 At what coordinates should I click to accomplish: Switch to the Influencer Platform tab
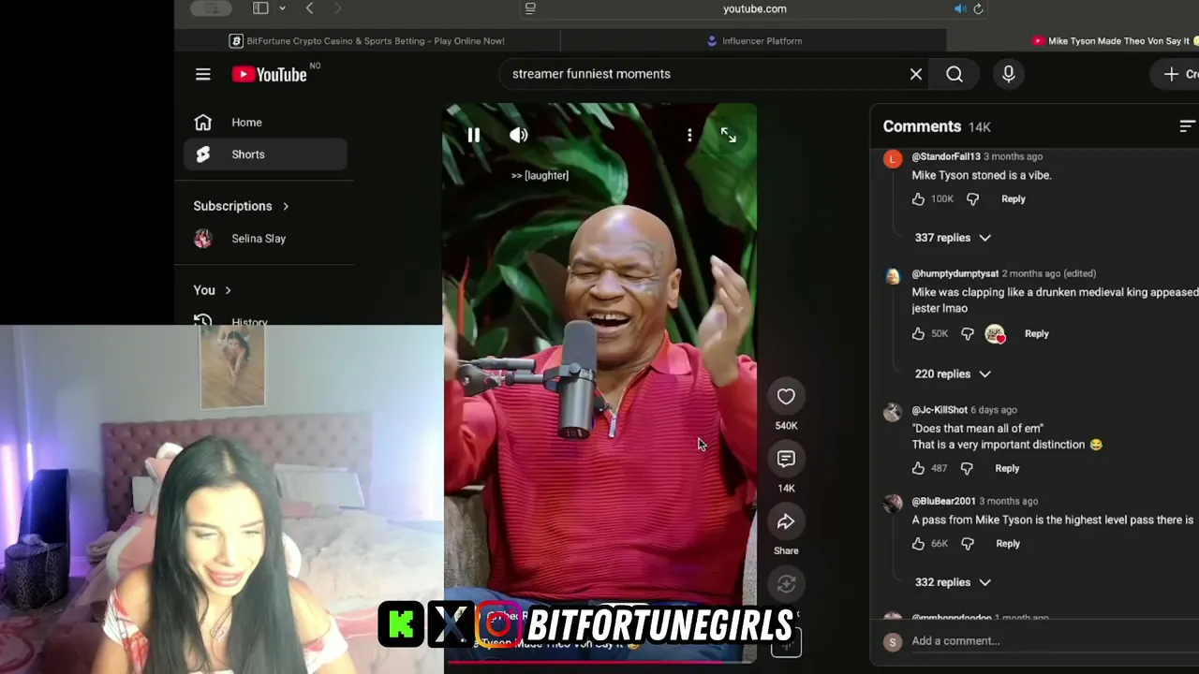(754, 41)
